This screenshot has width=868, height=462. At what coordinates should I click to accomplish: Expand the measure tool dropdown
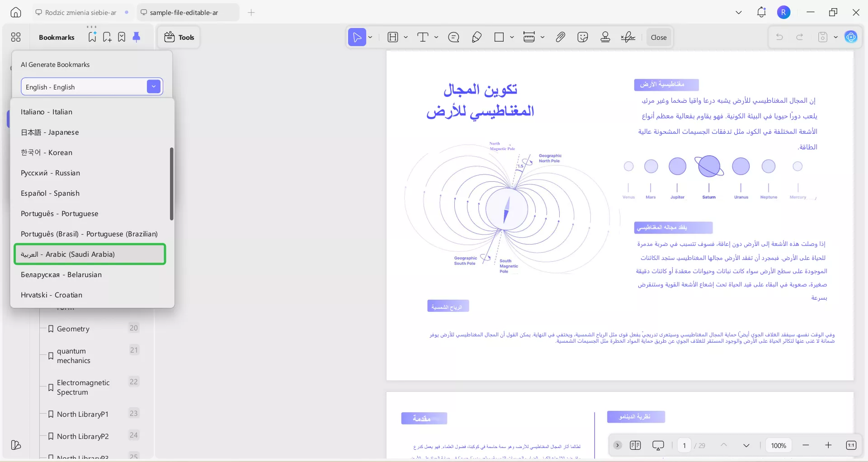(x=543, y=37)
